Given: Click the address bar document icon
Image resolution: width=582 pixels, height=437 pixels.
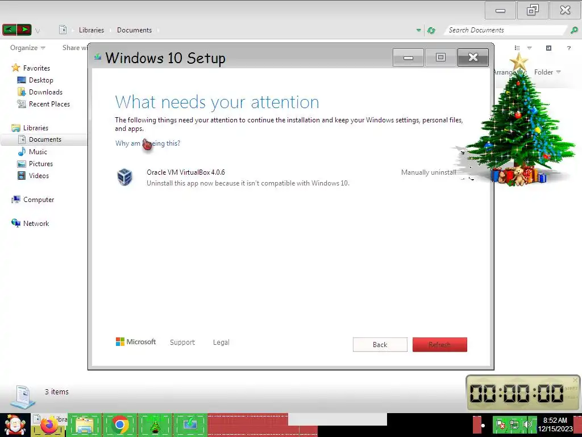Looking at the screenshot, I should point(63,30).
